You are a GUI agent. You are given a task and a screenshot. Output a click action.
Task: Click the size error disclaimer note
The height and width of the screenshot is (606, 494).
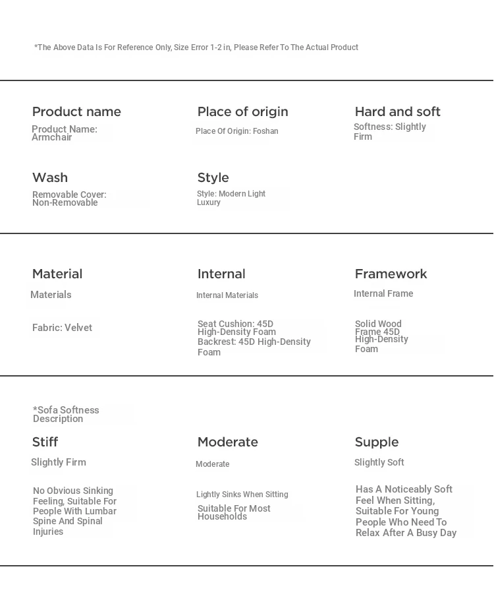(x=196, y=47)
